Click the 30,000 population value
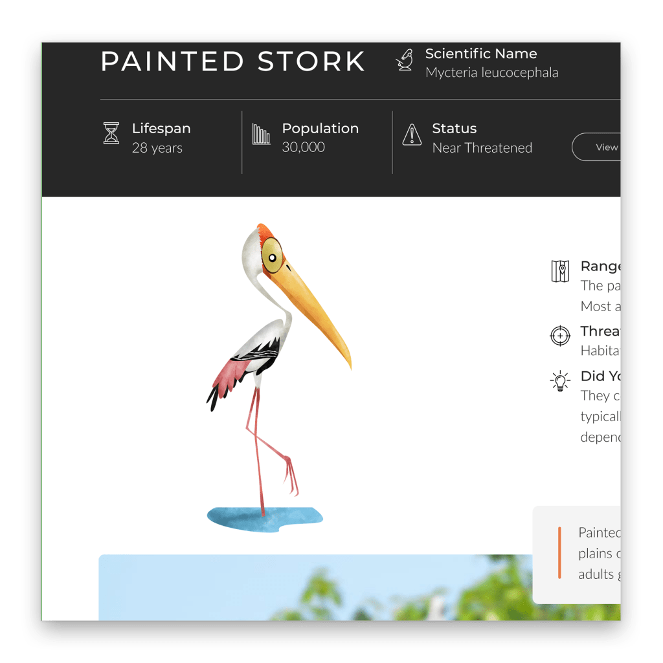The height and width of the screenshot is (663, 663). (x=304, y=147)
